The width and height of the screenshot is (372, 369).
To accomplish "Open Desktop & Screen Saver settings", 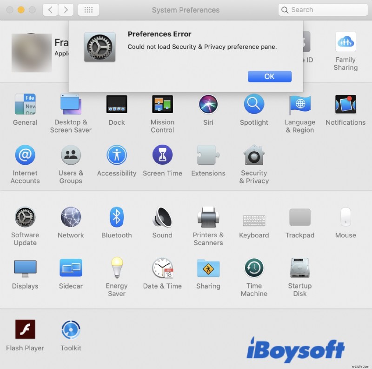I will [x=71, y=103].
